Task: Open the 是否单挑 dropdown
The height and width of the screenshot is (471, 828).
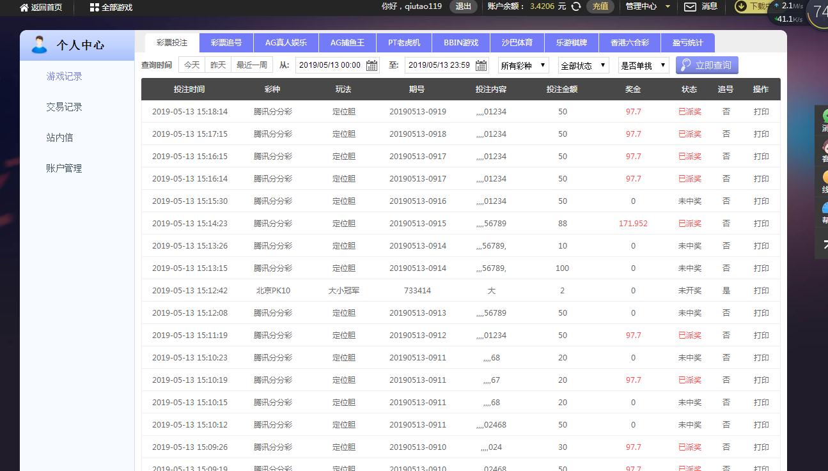Action: [x=644, y=65]
